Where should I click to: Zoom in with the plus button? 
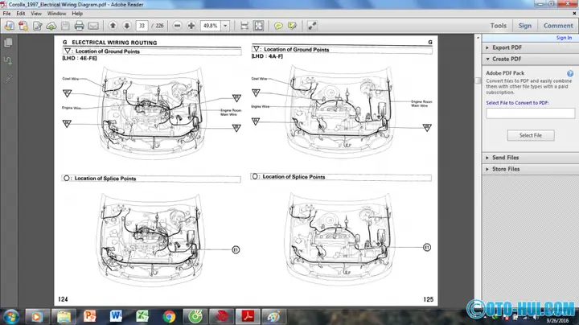tap(191, 26)
